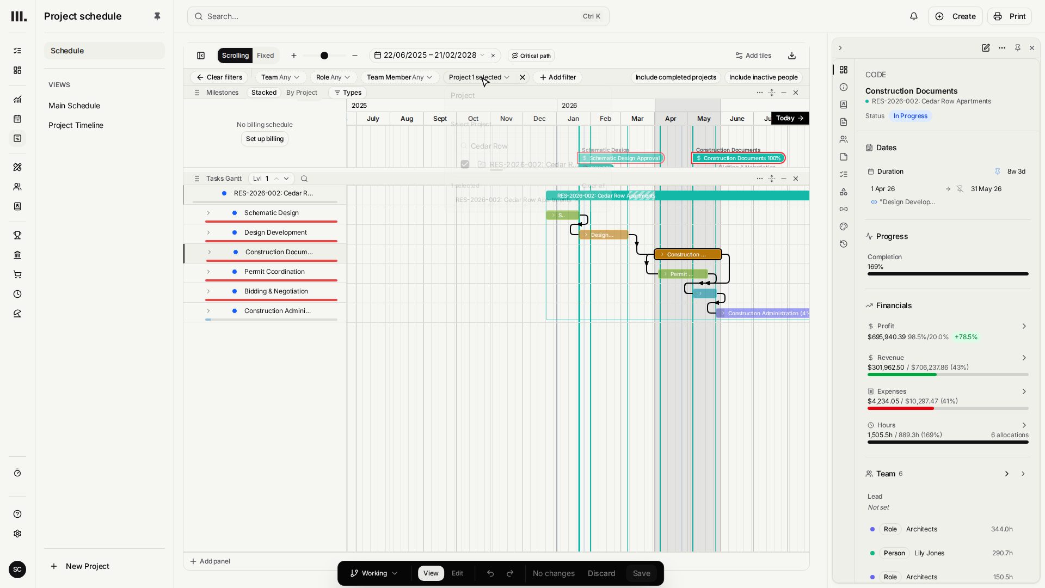Viewport: 1045px width, 588px height.
Task: Expand the Schematic Design task row
Action: (x=208, y=213)
